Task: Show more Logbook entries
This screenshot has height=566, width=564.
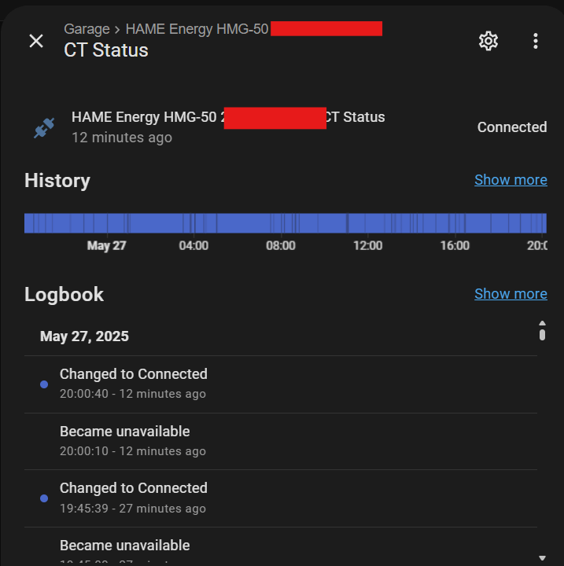Action: 511,294
